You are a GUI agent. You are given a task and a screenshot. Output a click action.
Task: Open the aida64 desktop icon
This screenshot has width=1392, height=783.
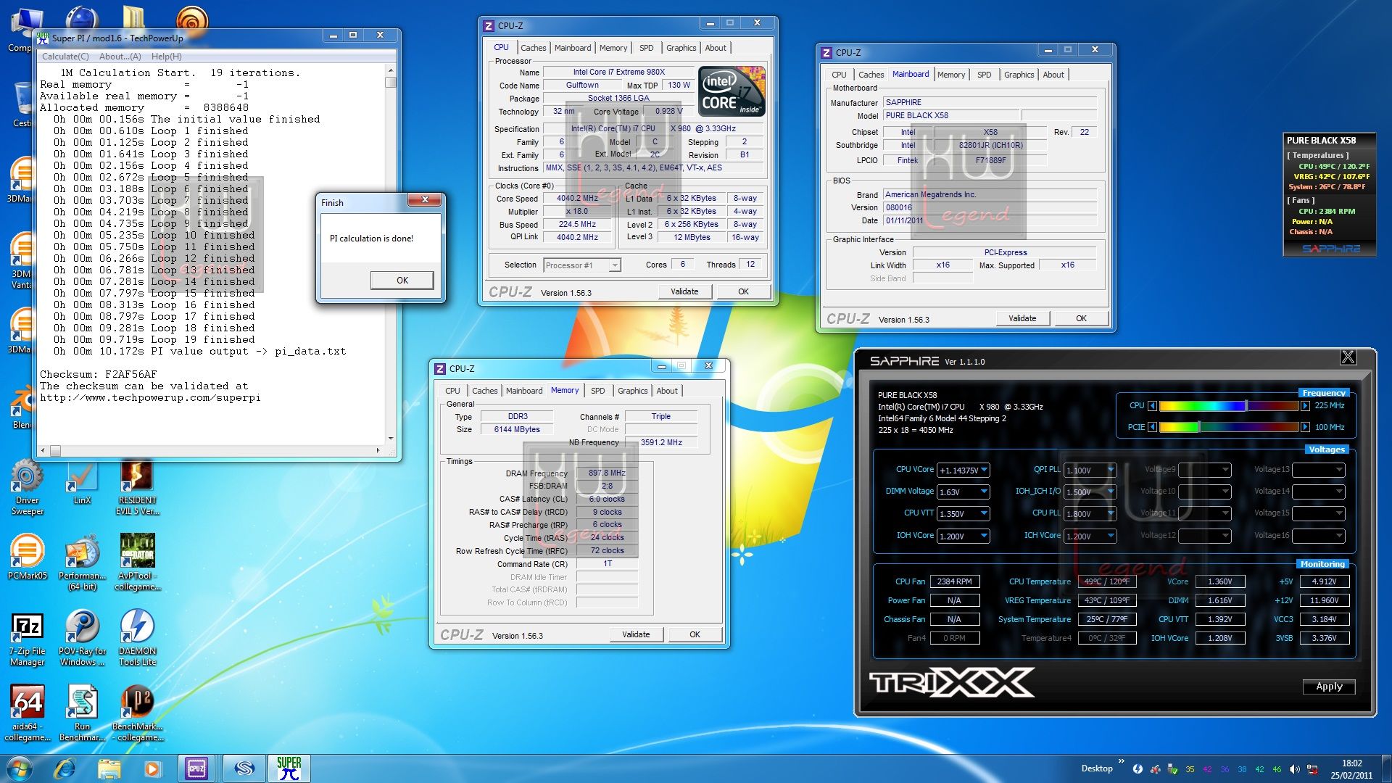(x=28, y=713)
